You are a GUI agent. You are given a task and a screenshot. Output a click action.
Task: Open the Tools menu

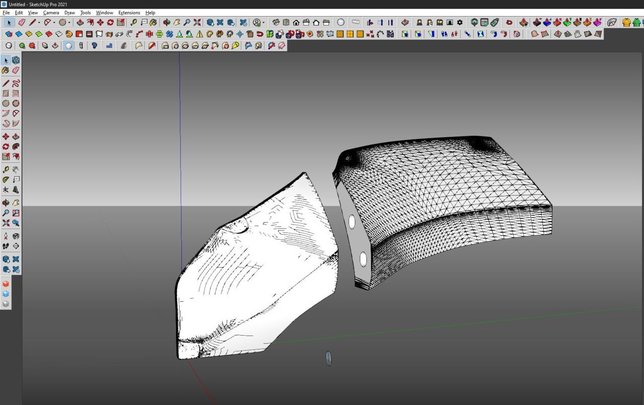[86, 13]
